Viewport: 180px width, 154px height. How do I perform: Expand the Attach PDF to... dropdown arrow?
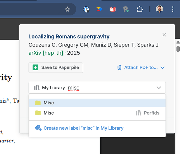tap(162, 67)
